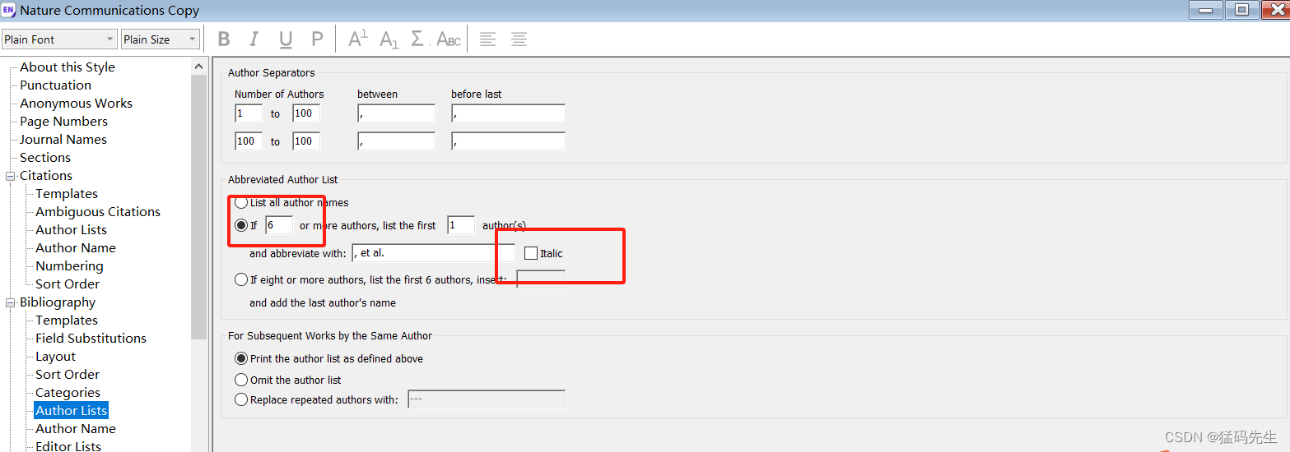1290x452 pixels.
Task: Toggle Underline formatting button
Action: (x=286, y=39)
